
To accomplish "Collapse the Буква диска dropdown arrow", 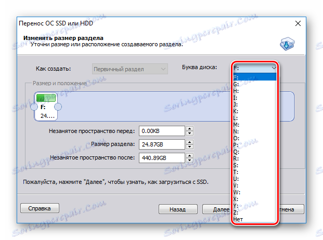I will (x=274, y=68).
